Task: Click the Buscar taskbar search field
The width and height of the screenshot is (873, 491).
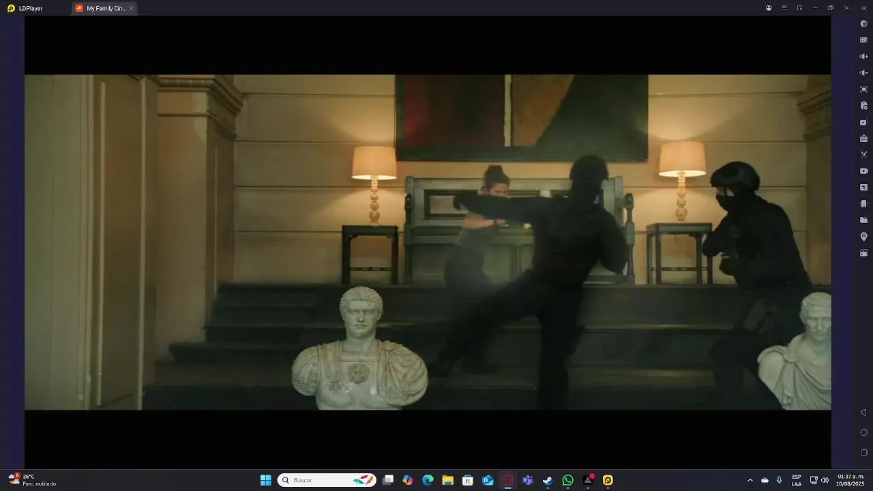Action: [327, 480]
